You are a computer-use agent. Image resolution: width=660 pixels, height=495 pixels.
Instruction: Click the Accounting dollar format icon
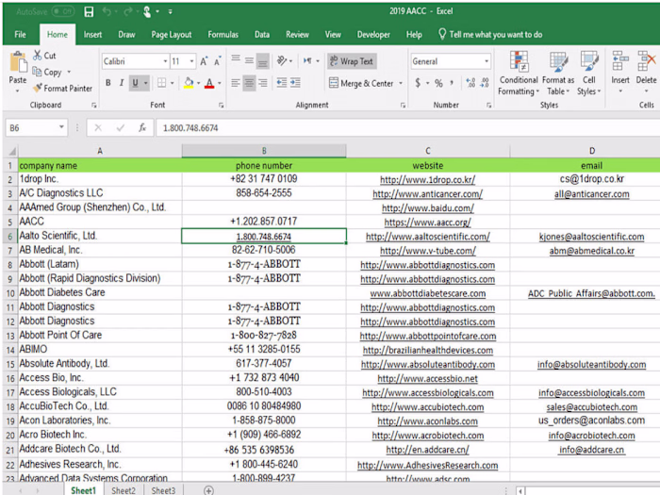point(418,83)
